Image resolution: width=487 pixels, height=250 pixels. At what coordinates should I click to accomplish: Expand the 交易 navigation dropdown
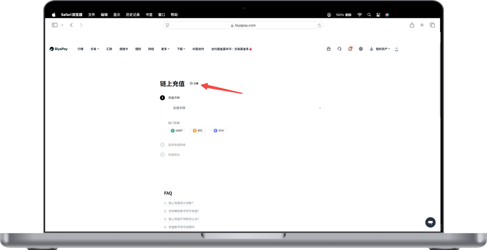(x=94, y=49)
